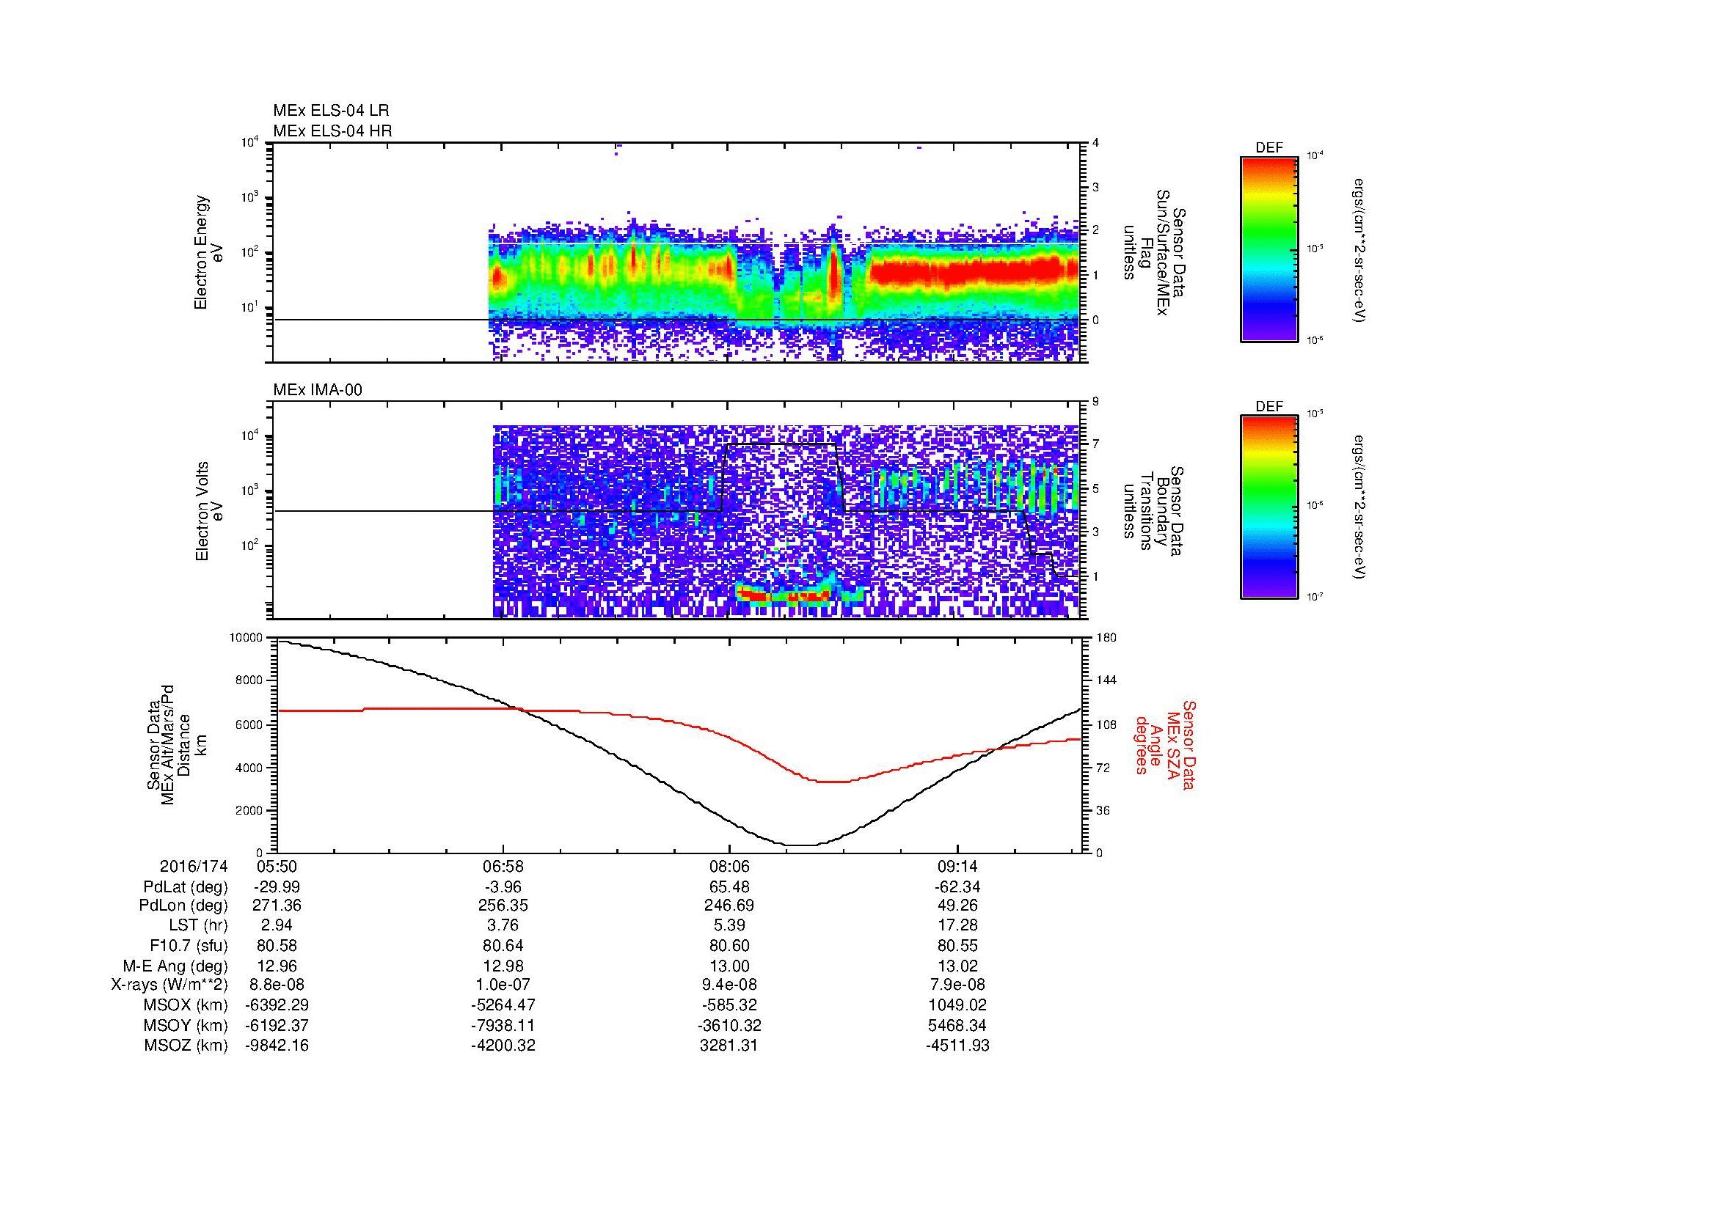Click the 'M-E Ang (deg)' row label
1716x1212 pixels.
pyautogui.click(x=175, y=966)
